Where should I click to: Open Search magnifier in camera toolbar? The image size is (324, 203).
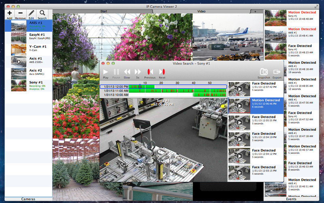42,13
